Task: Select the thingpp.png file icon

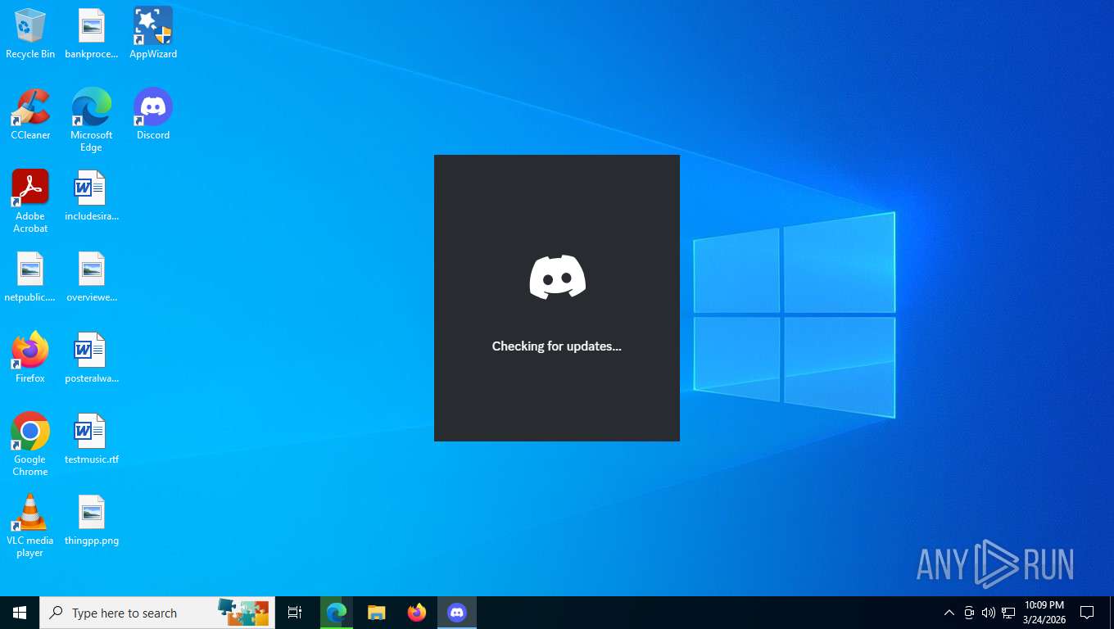Action: point(92,520)
